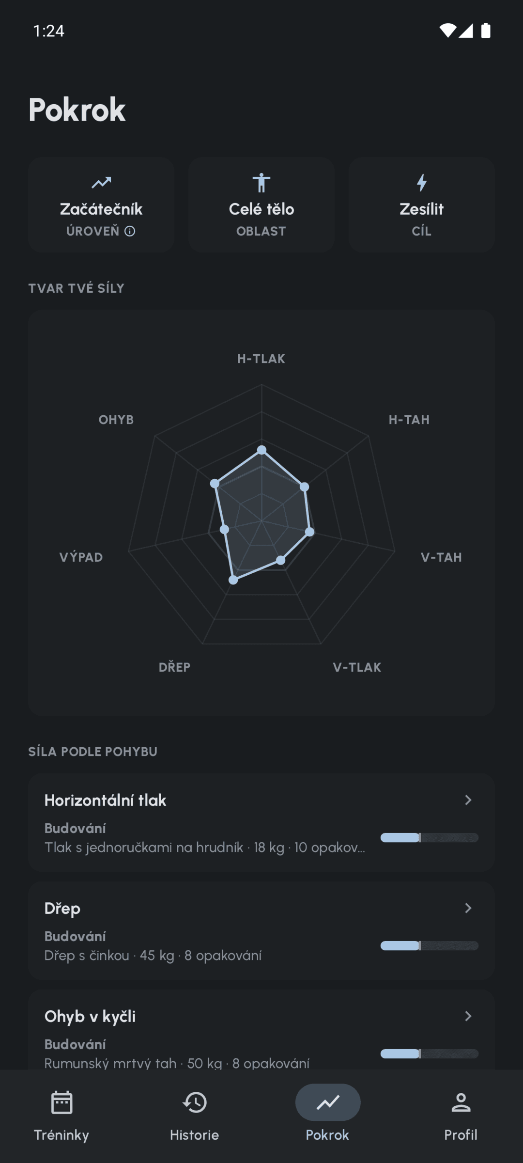
Task: Expand the Dřep chevron arrow
Action: tap(468, 908)
